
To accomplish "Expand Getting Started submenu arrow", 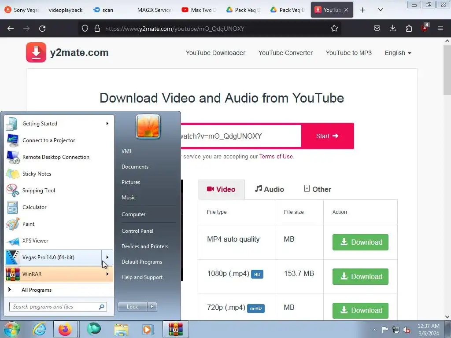I will tap(107, 124).
